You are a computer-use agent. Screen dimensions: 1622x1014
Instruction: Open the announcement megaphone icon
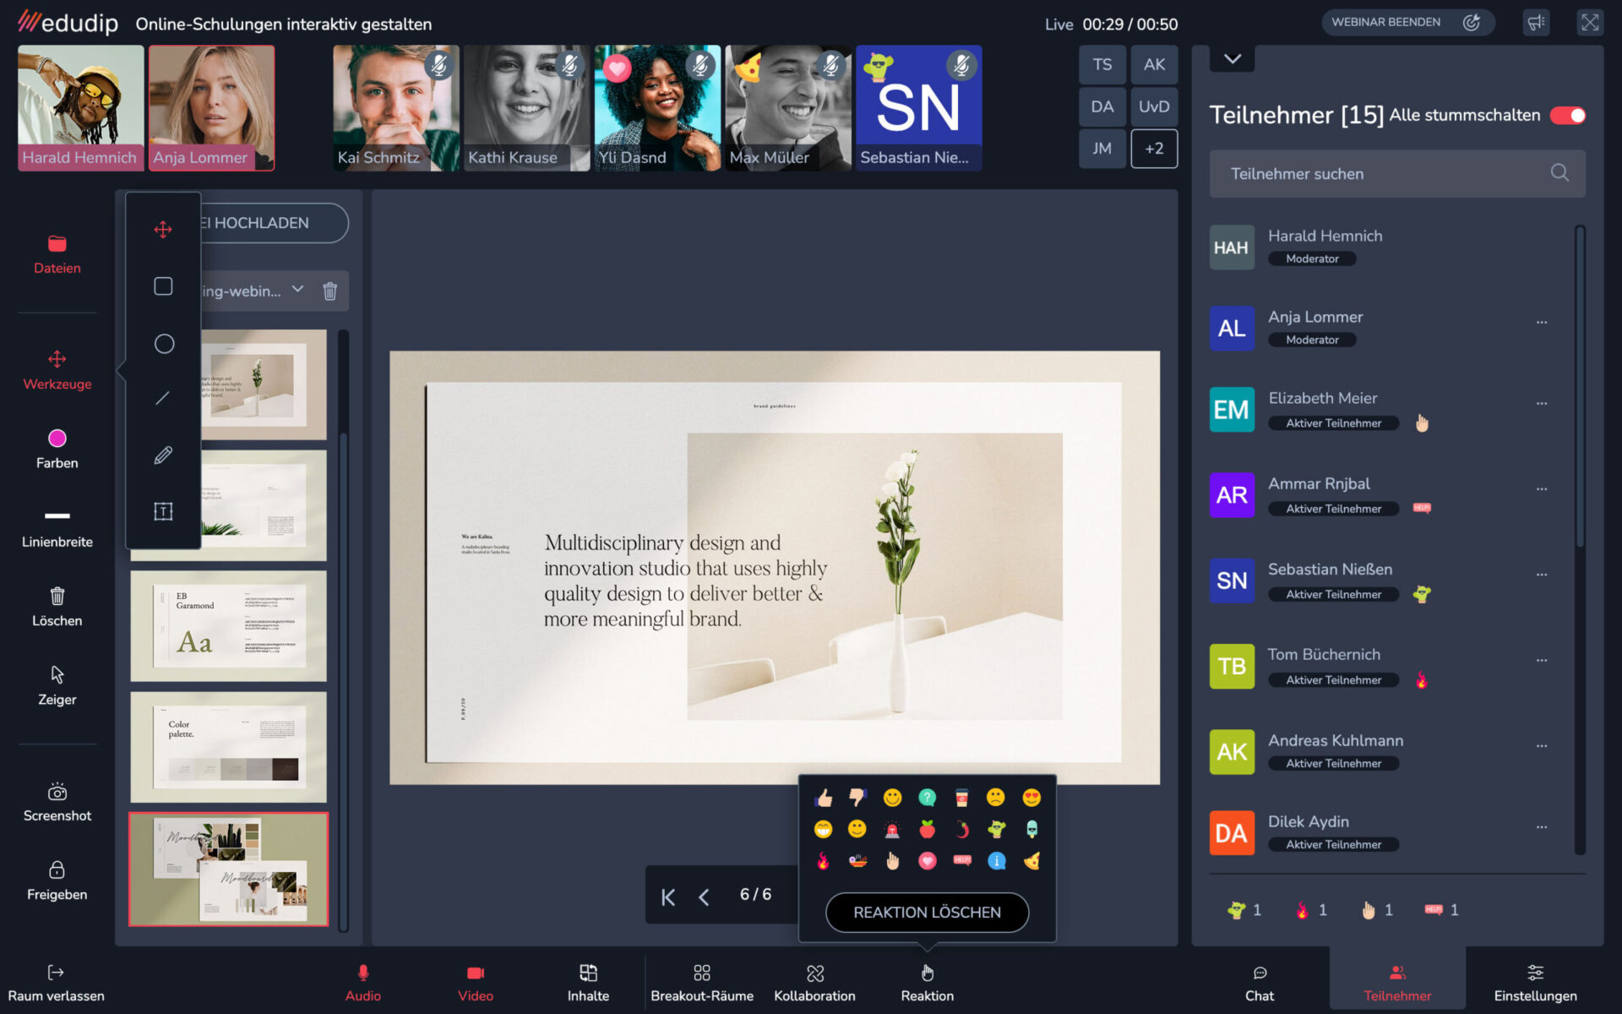[1535, 23]
